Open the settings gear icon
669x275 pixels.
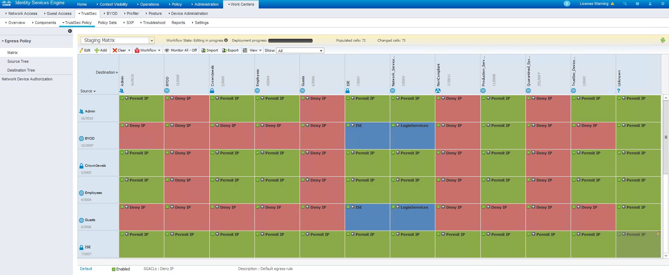[x=662, y=4]
